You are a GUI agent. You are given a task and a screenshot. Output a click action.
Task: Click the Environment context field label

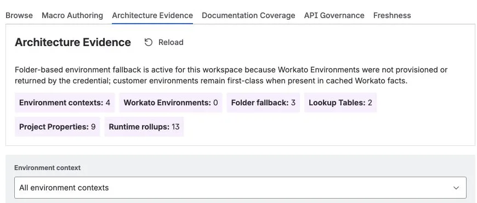click(x=48, y=168)
